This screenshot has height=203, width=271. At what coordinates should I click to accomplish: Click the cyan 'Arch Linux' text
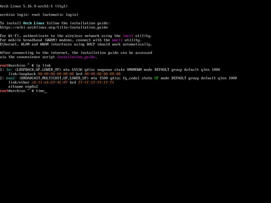[34, 23]
